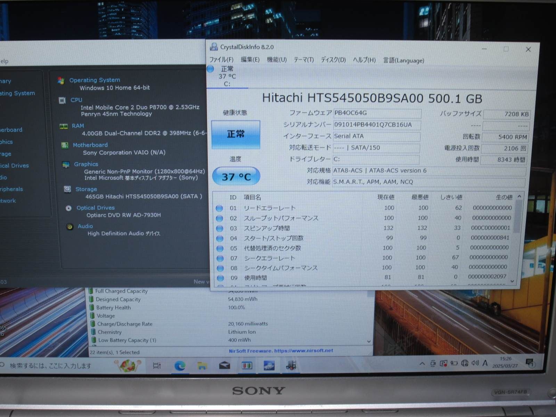The height and width of the screenshot is (417, 556).
Task: Click the 項目名 column header in SMART list
Action: click(252, 197)
